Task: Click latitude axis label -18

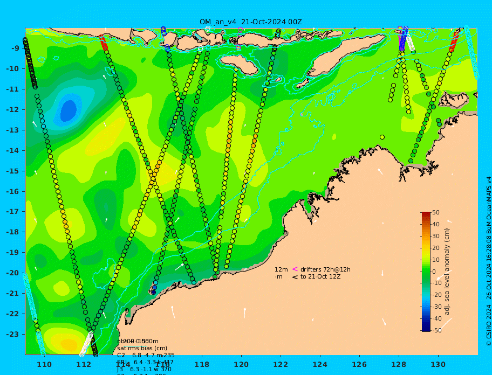Action: tap(13, 232)
